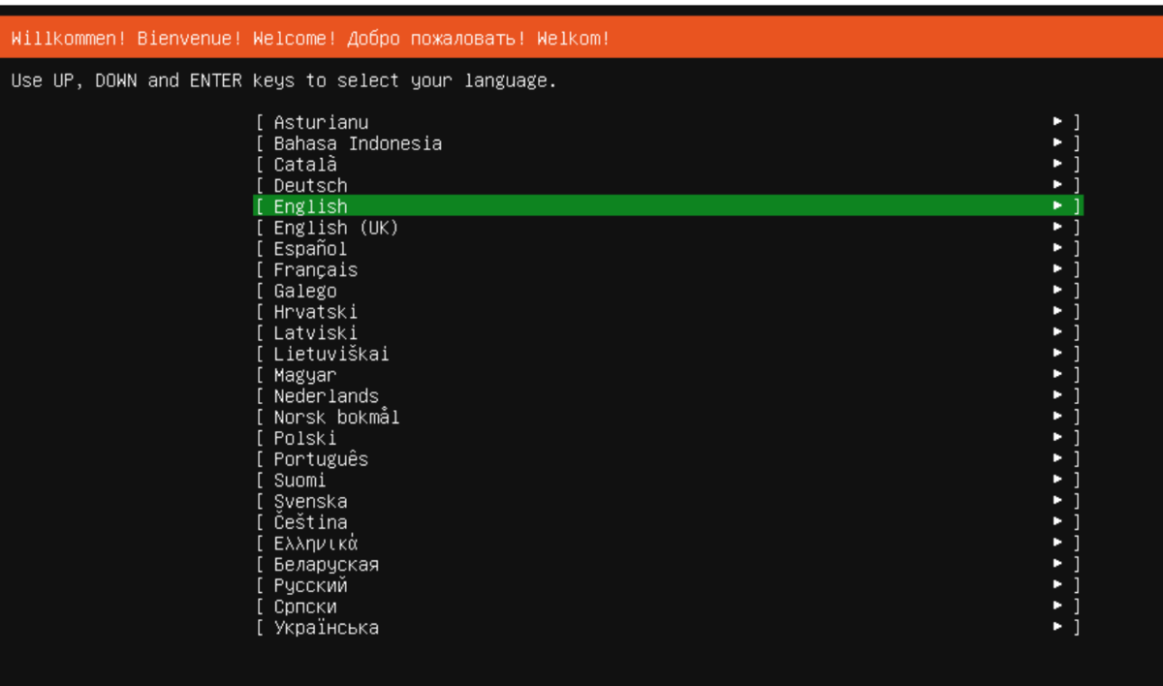
Task: Pick Deutsch from the language list
Action: pyautogui.click(x=668, y=185)
